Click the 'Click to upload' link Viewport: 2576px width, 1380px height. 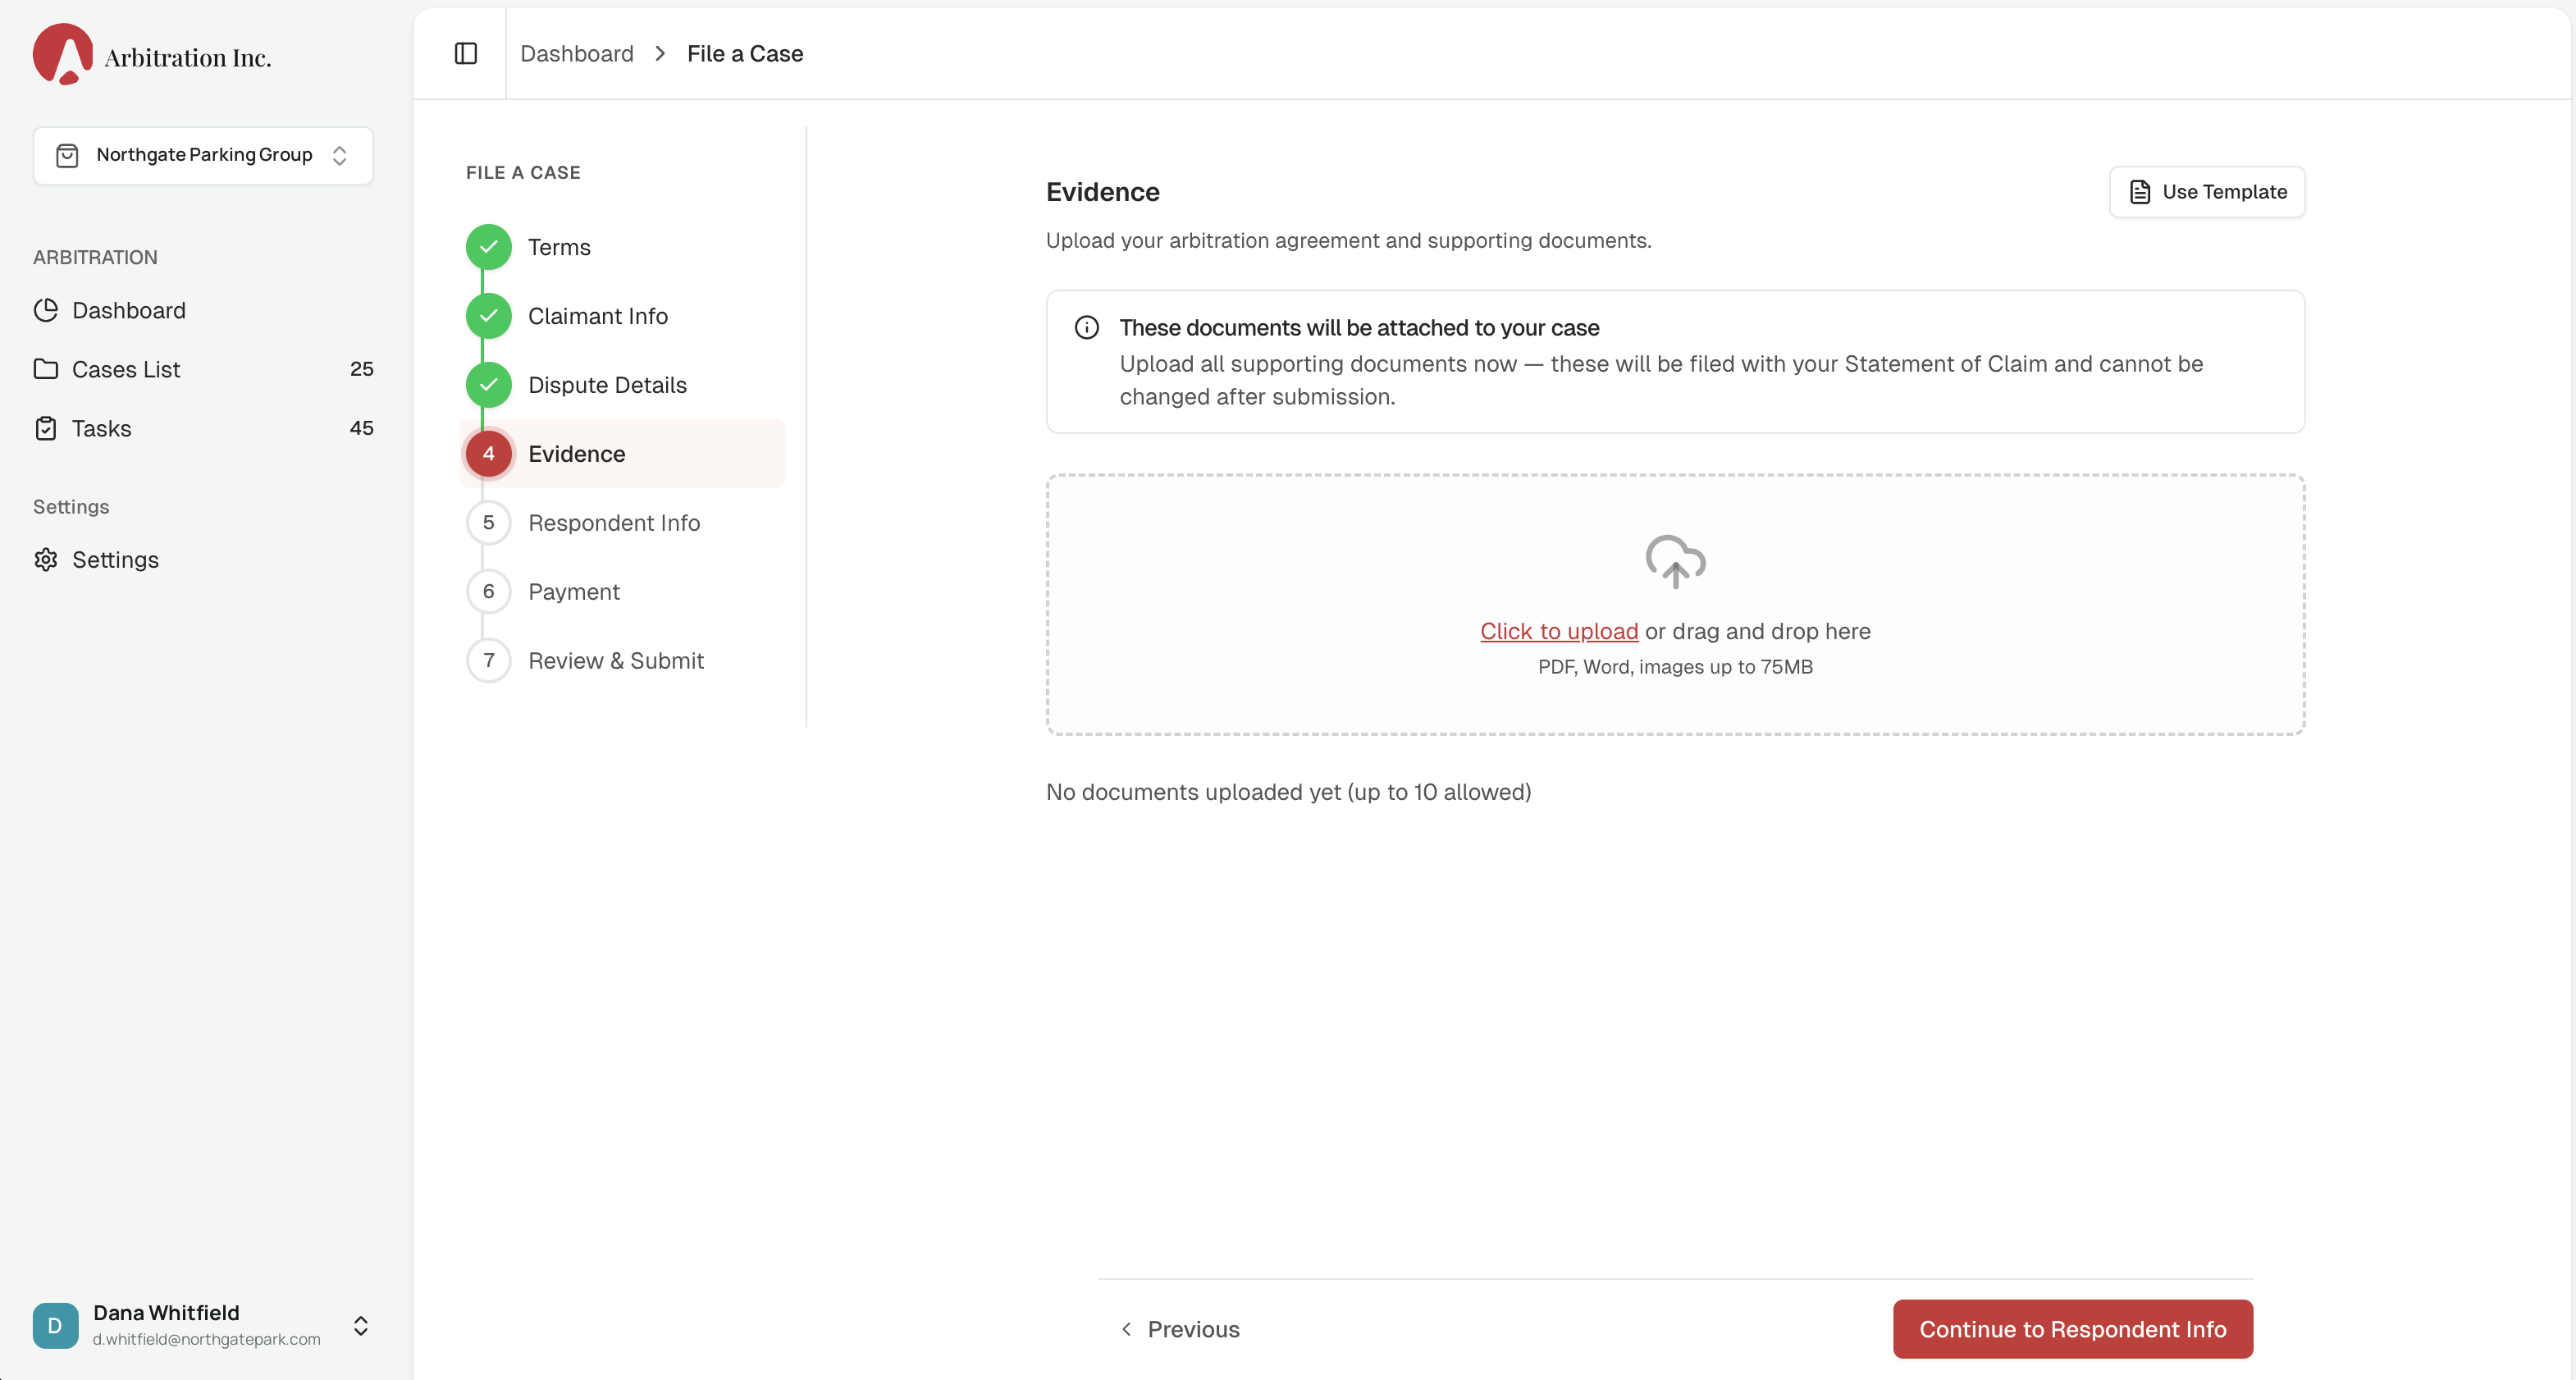(1559, 632)
